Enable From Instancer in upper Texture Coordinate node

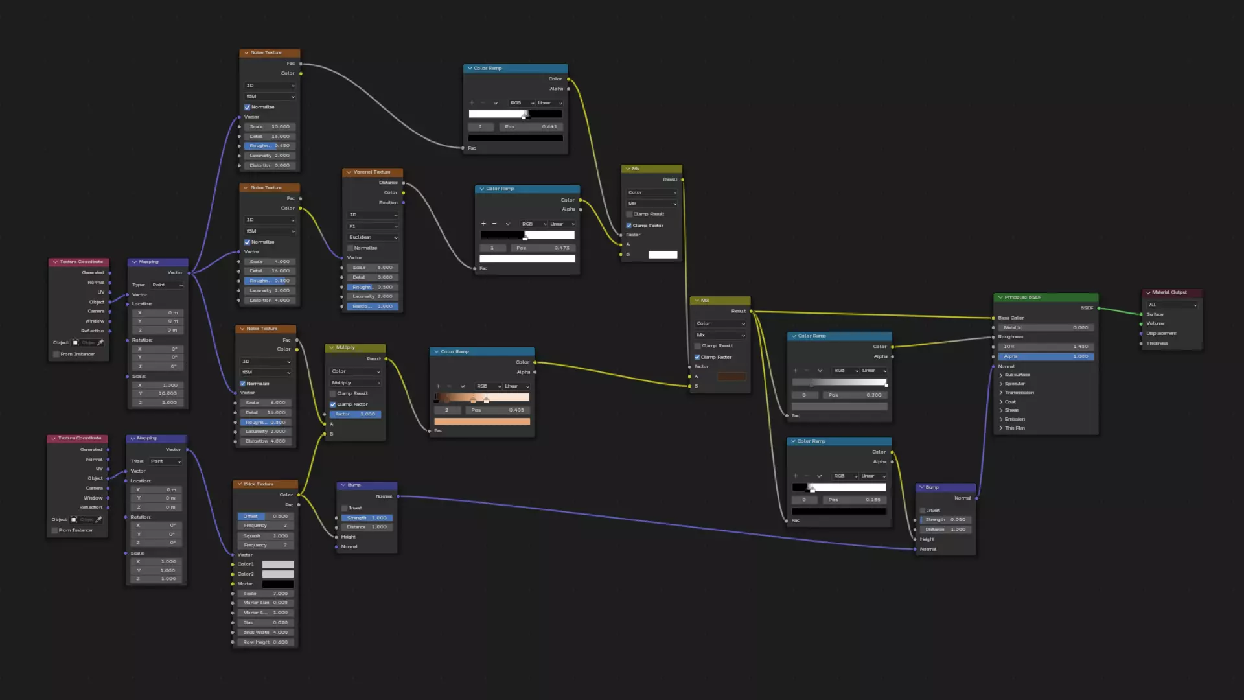[x=56, y=354]
